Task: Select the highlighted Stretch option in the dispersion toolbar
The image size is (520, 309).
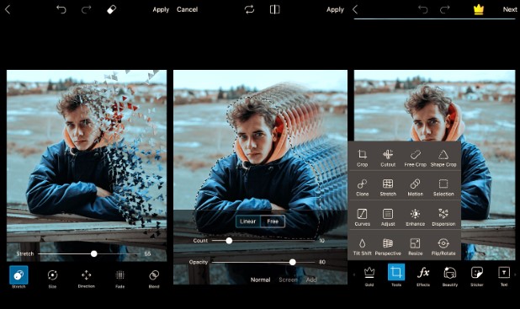Action: (19, 278)
